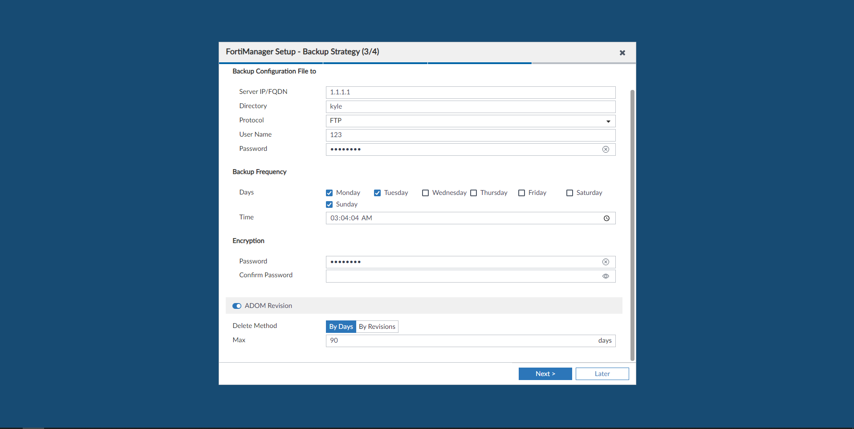Disable the ADOM Revision toggle
The height and width of the screenshot is (429, 854).
coord(236,306)
